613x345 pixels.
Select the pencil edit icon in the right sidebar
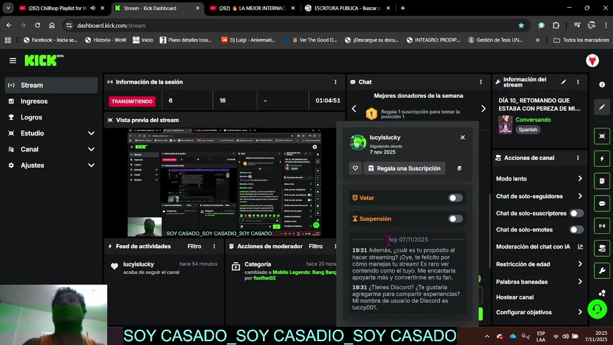coord(602,107)
